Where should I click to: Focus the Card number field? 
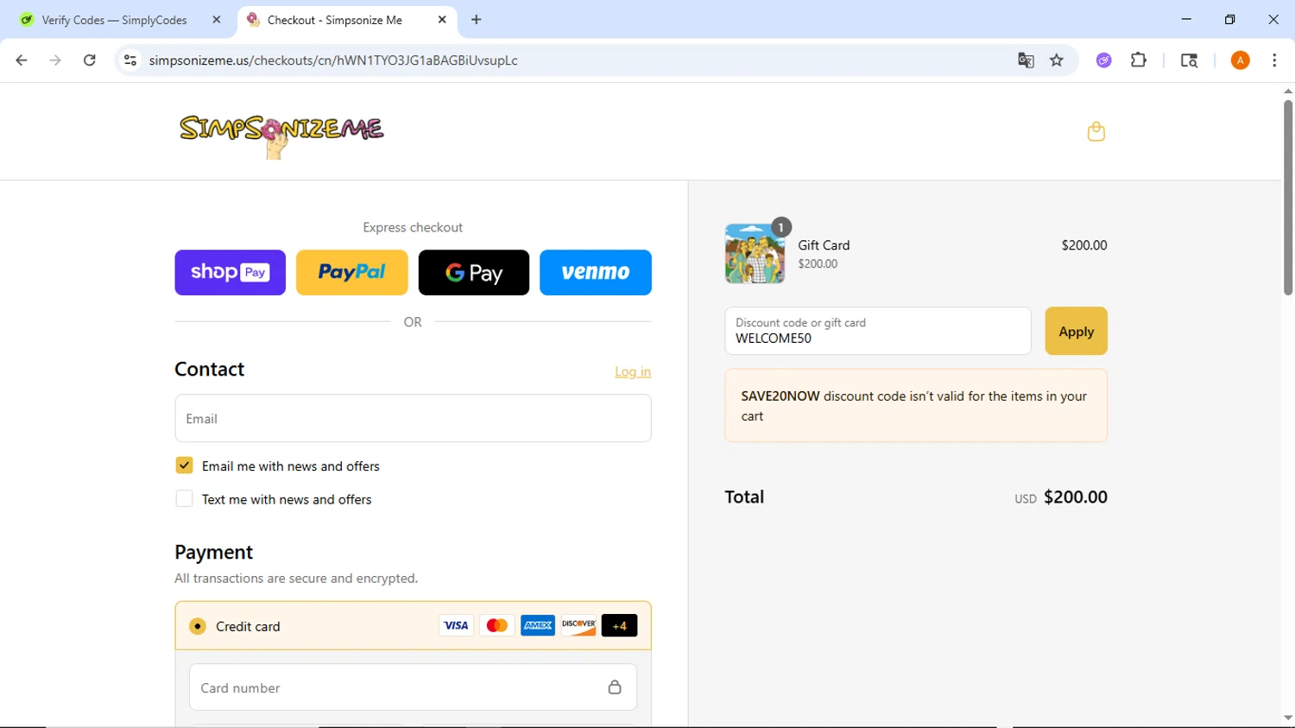tap(413, 687)
